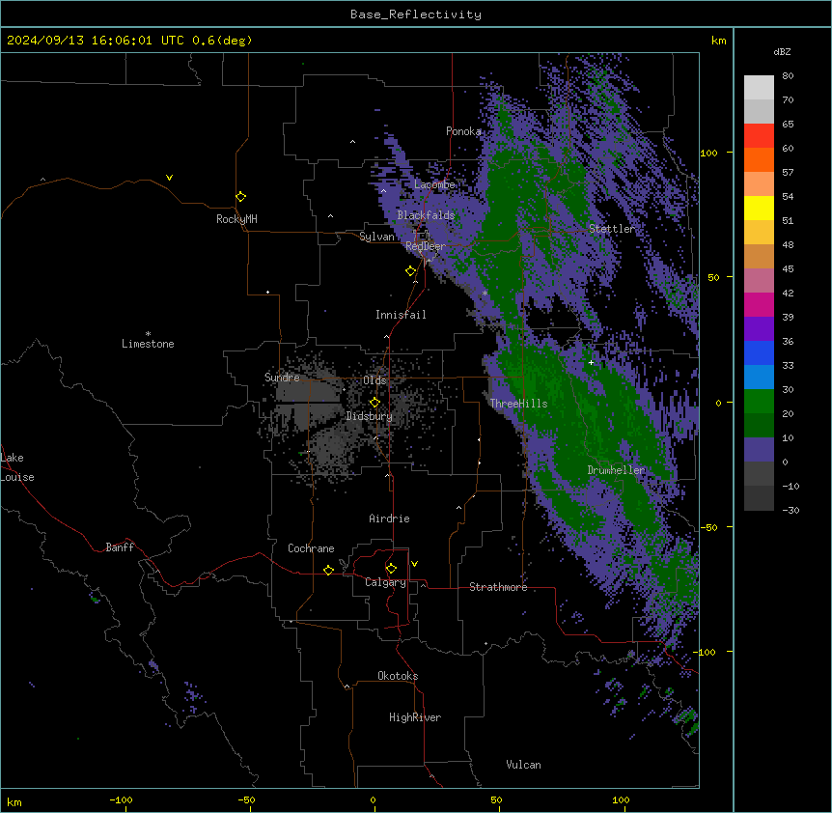Click the Base_Reflectivity title text
This screenshot has height=813, width=832.
tap(416, 14)
